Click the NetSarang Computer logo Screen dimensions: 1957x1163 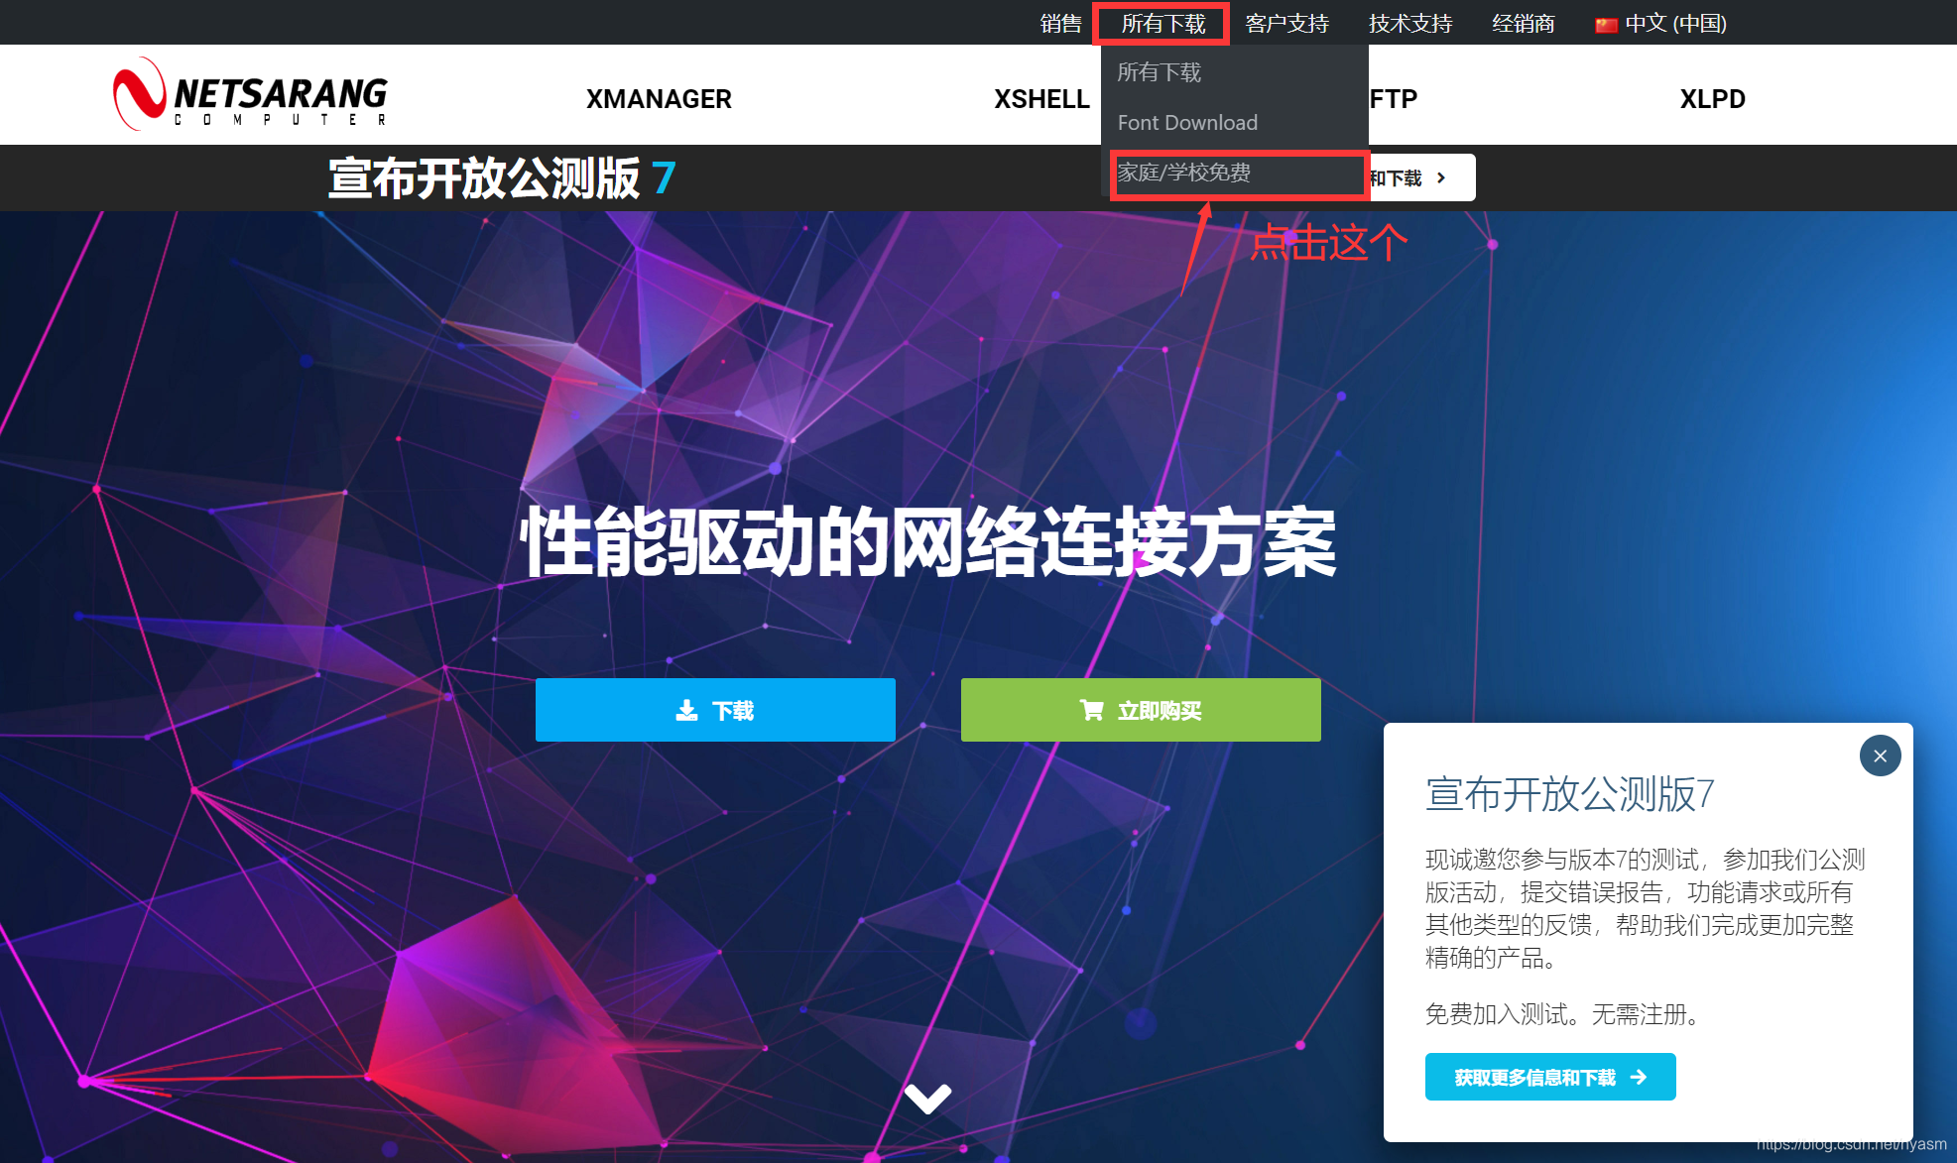click(250, 94)
